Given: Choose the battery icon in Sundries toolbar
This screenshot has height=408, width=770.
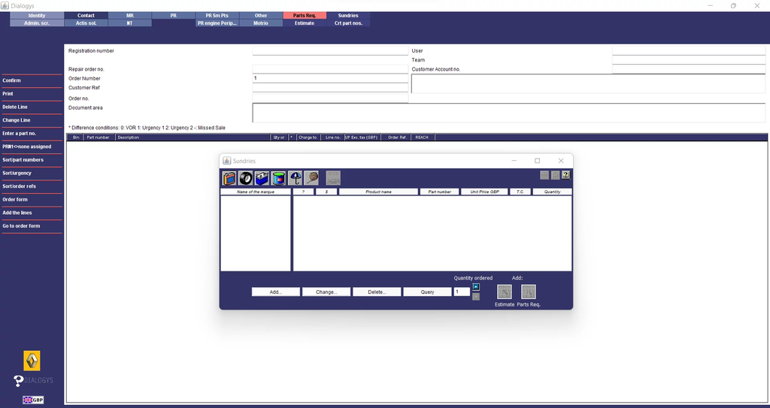Looking at the screenshot, I should click(262, 178).
